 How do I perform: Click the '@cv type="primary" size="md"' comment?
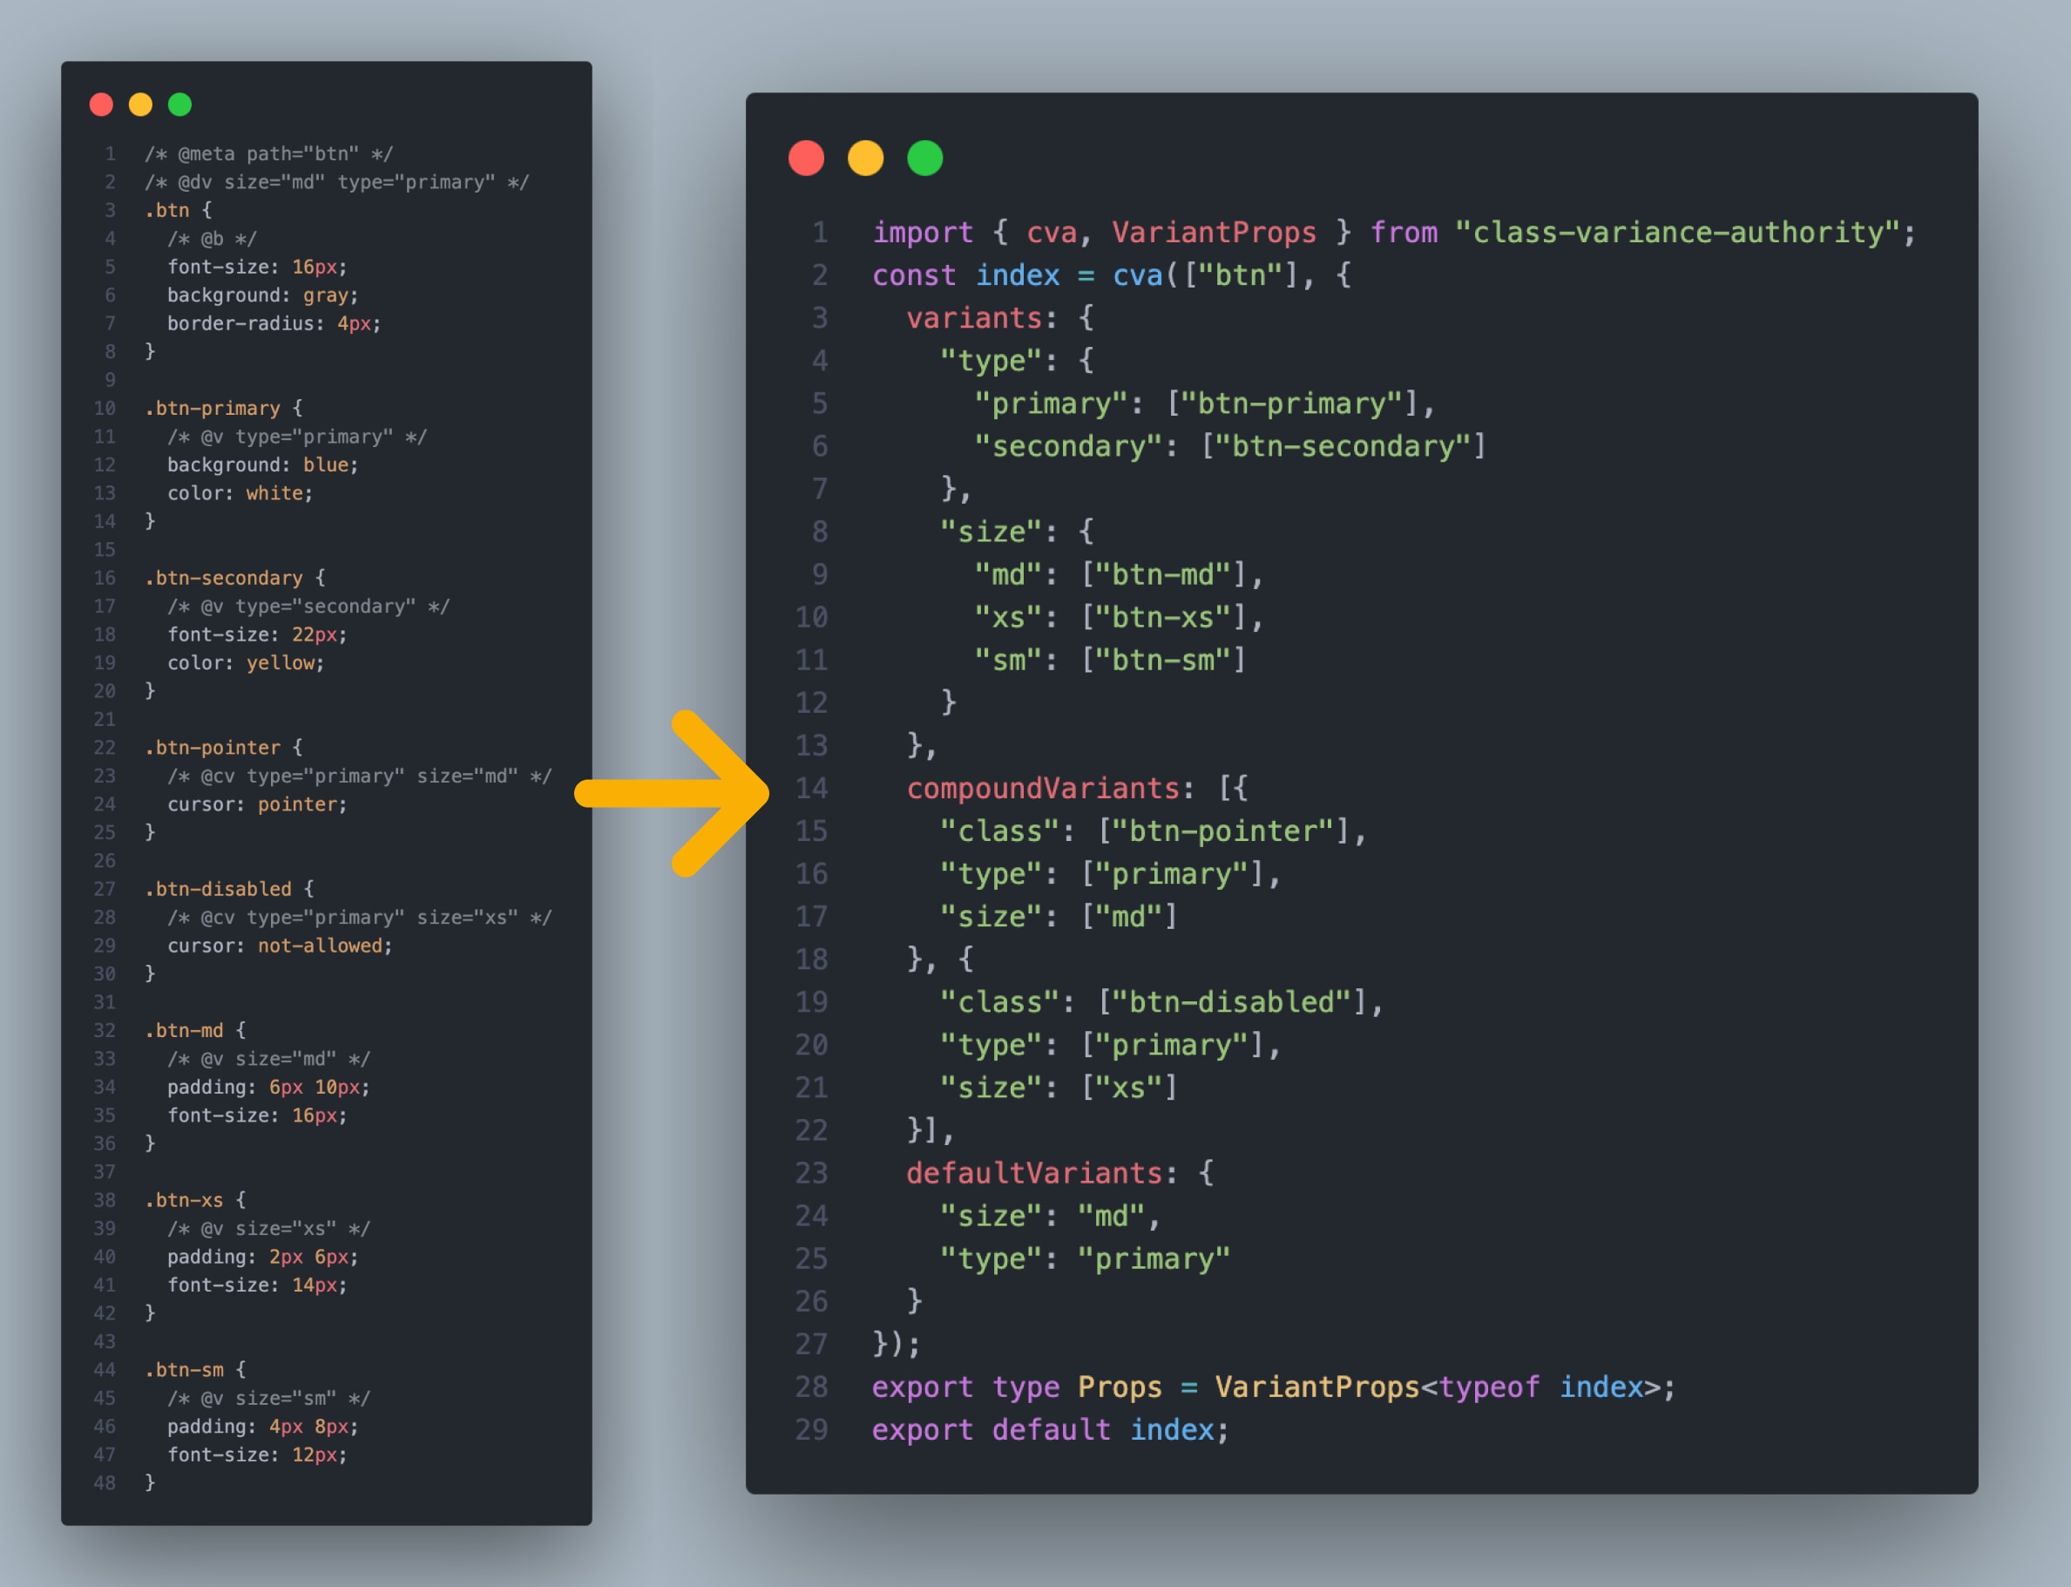click(x=360, y=777)
